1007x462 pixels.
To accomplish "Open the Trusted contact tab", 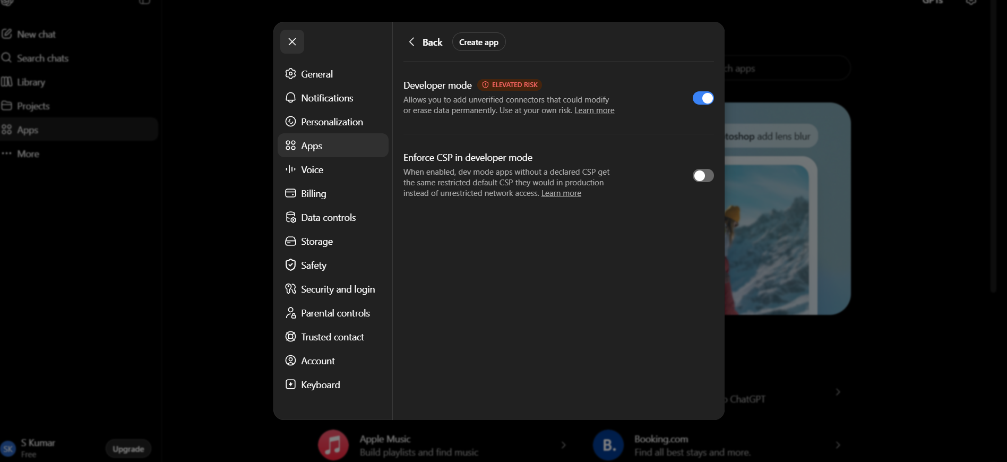I will click(x=333, y=337).
